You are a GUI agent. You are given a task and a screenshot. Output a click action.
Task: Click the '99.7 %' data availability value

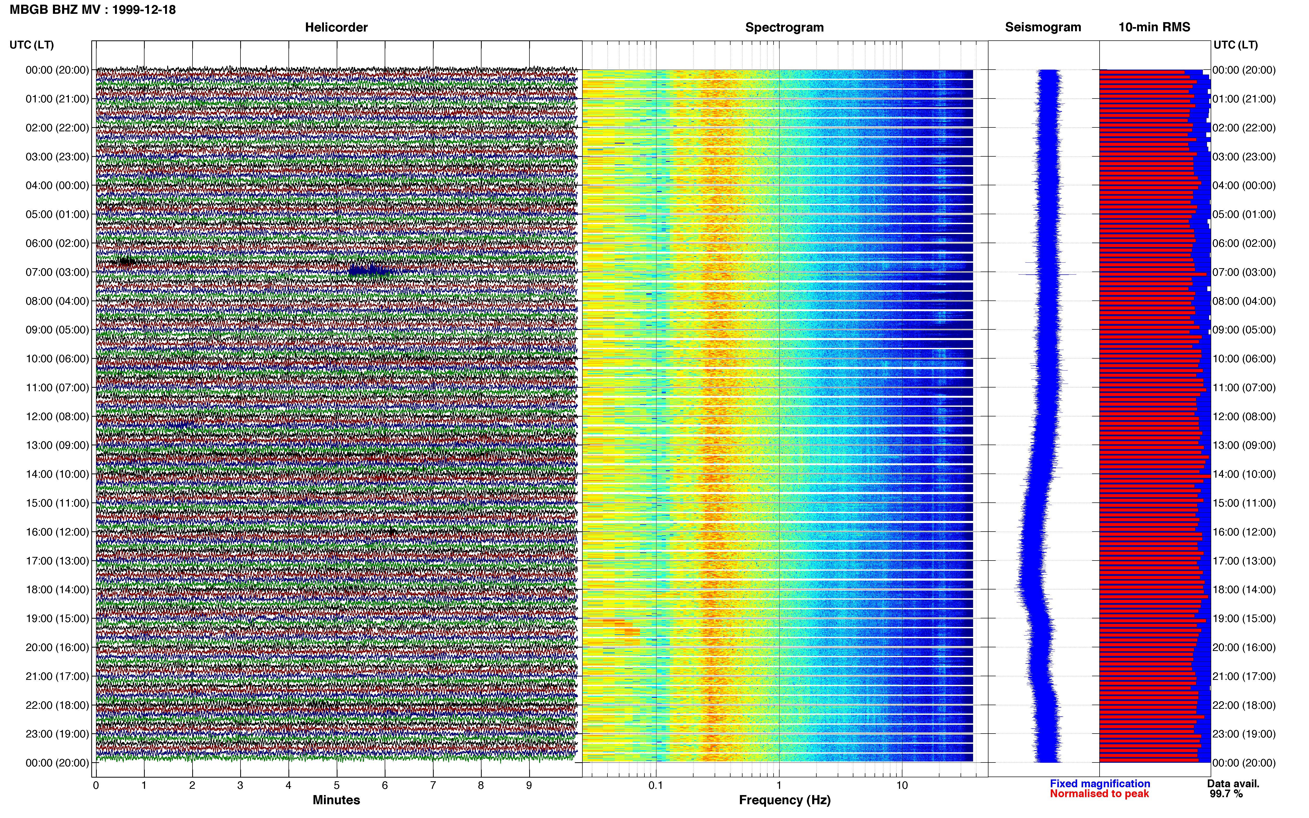point(1226,794)
